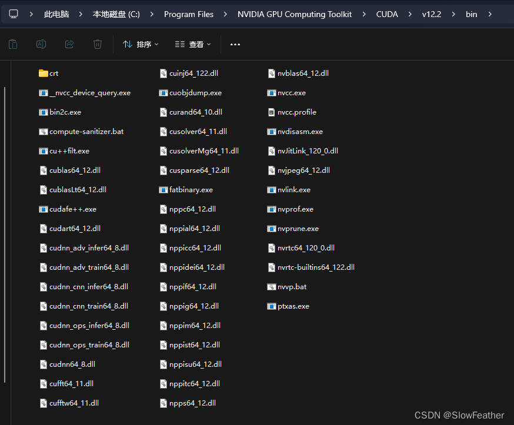Open the three-dots more options menu

point(235,44)
